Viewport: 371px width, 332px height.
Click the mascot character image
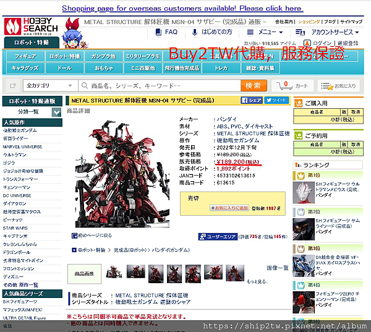click(x=74, y=33)
